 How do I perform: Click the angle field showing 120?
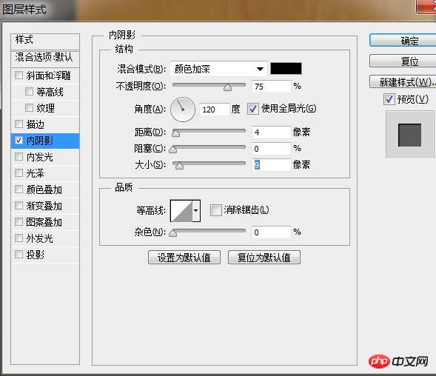pos(215,110)
